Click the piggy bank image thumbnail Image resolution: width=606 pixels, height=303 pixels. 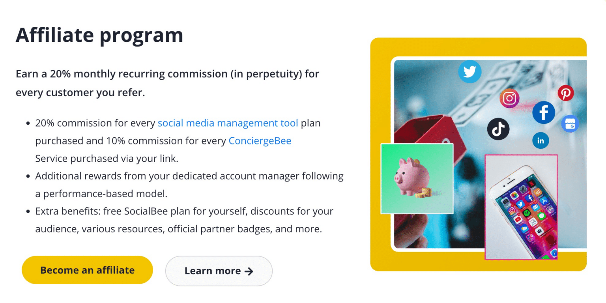pos(417,178)
